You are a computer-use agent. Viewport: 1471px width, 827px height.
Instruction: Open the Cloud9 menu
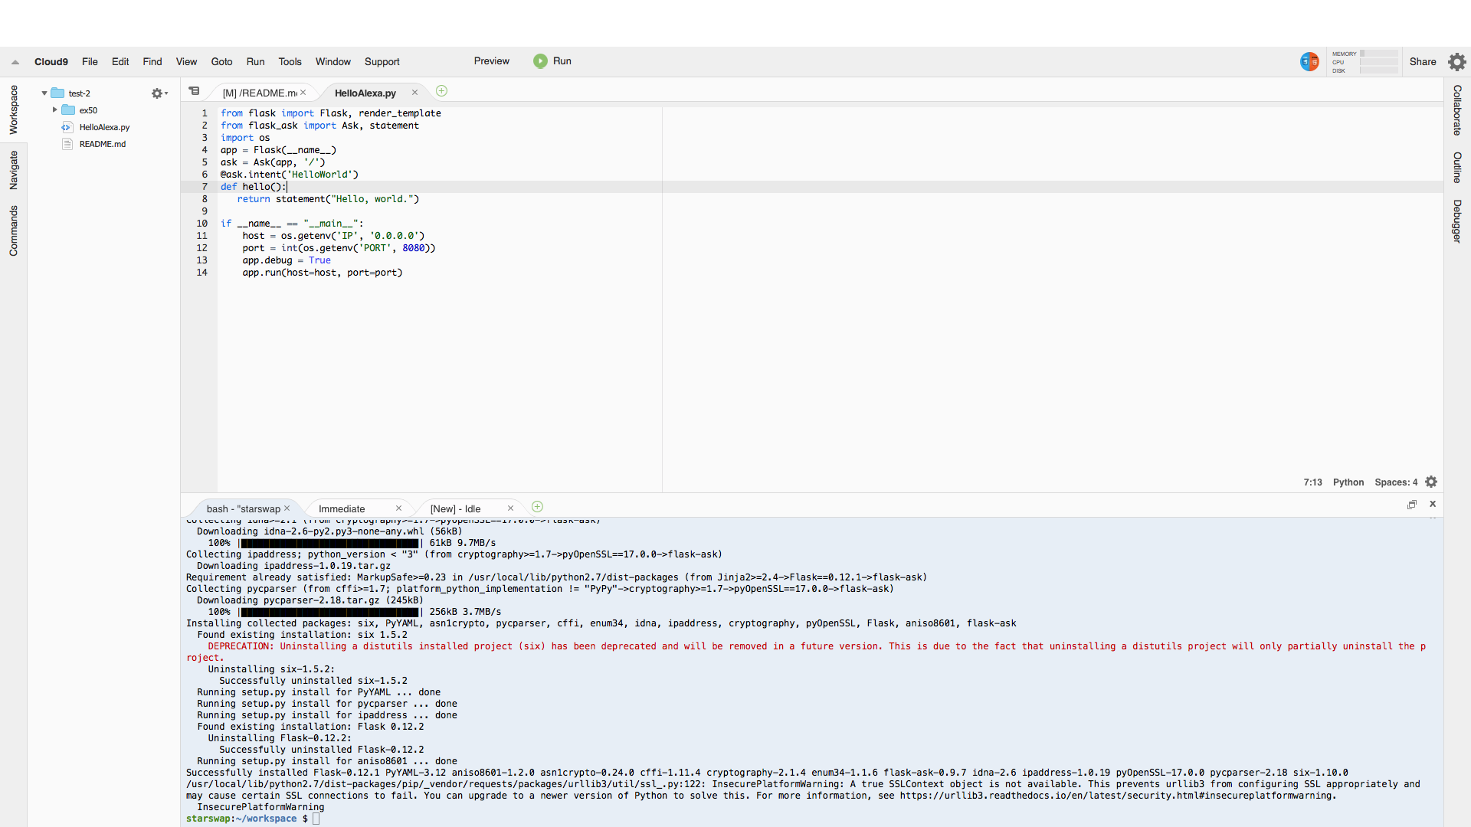[x=51, y=62]
